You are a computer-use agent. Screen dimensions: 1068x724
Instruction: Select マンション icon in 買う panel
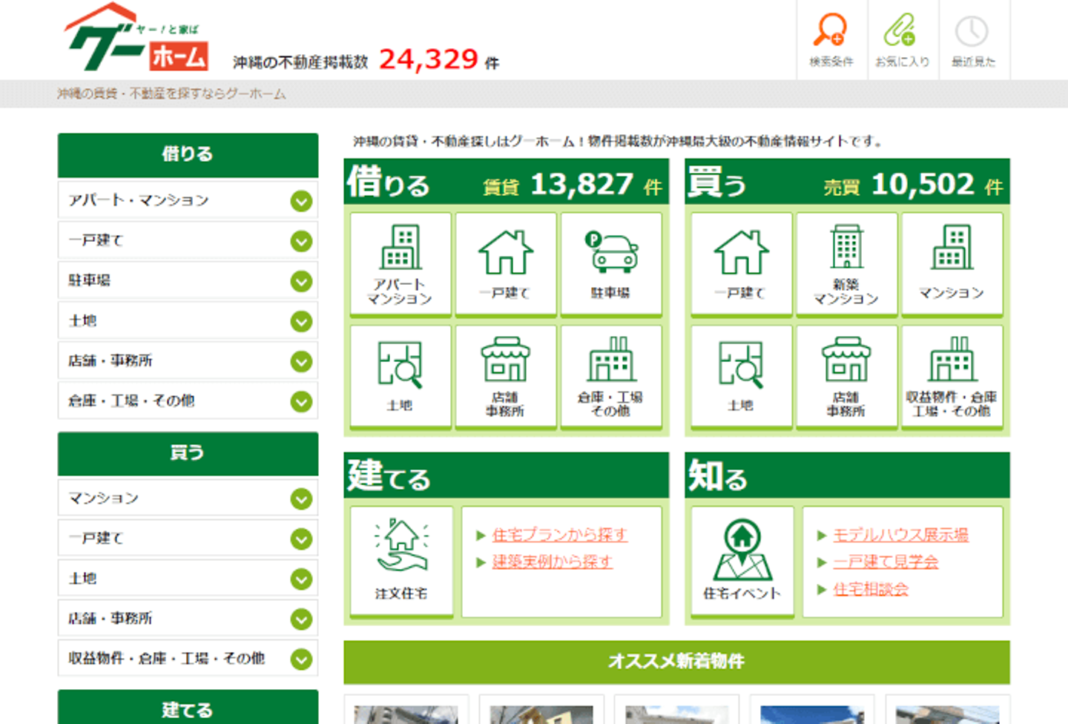tap(952, 264)
